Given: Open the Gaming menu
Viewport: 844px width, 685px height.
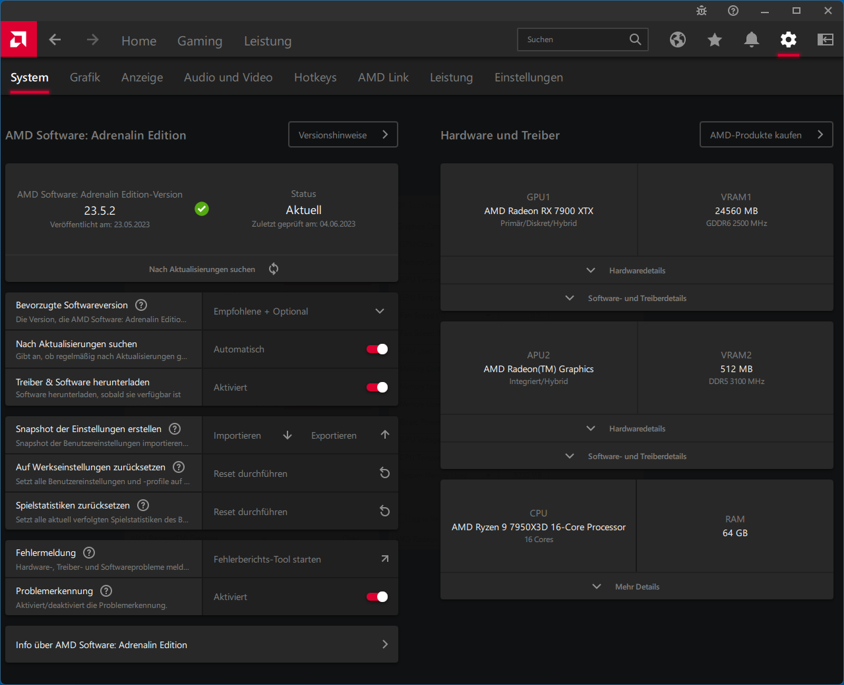Looking at the screenshot, I should click(200, 41).
